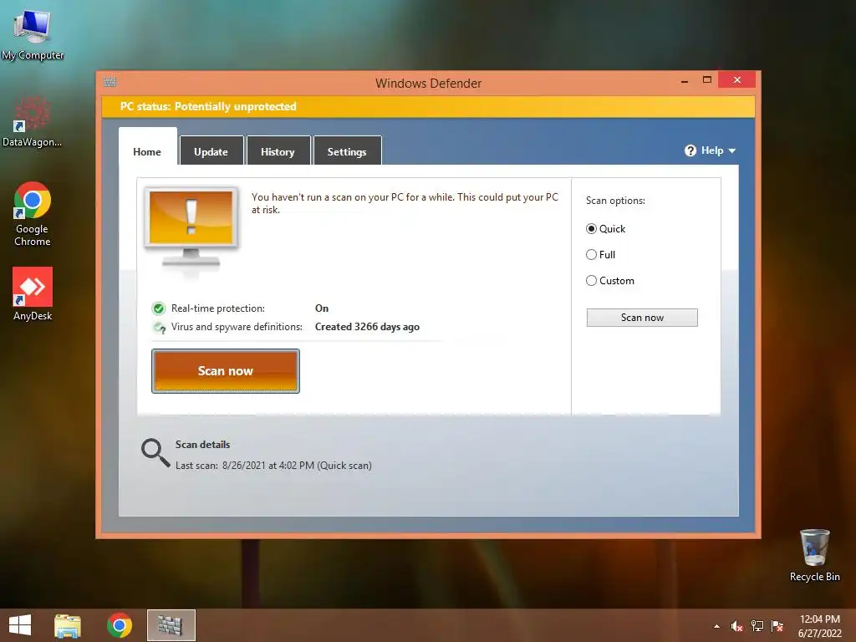Open the Windows Start button
856x642 pixels.
(x=20, y=625)
